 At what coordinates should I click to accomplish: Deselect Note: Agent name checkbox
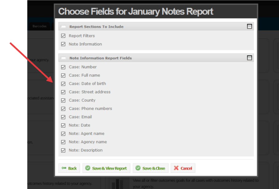pos(63,134)
